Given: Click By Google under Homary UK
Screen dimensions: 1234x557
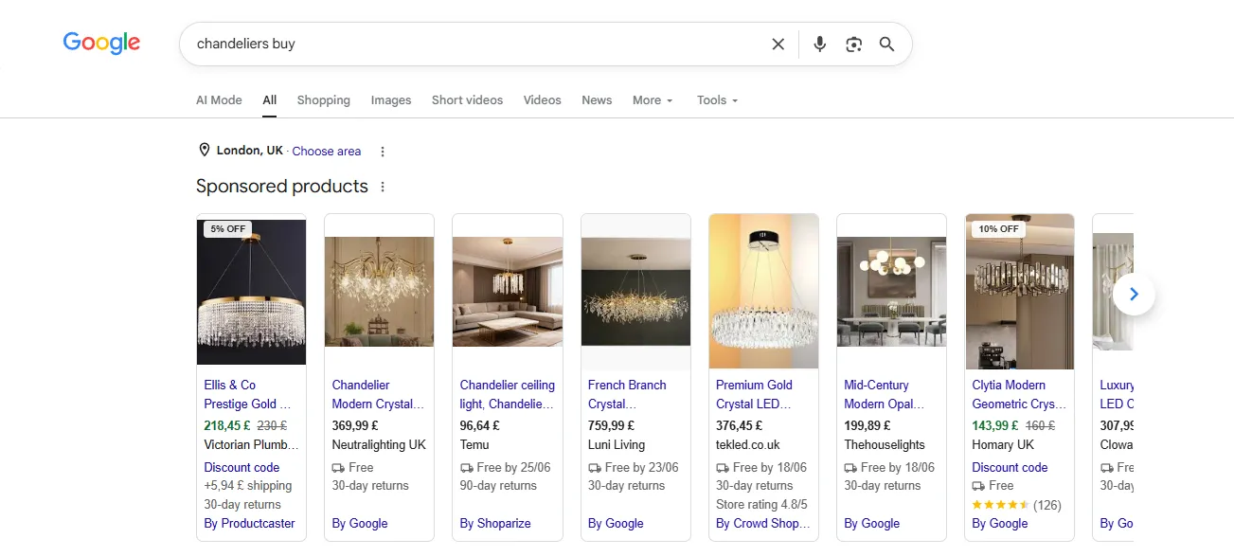Looking at the screenshot, I should click(1000, 523).
